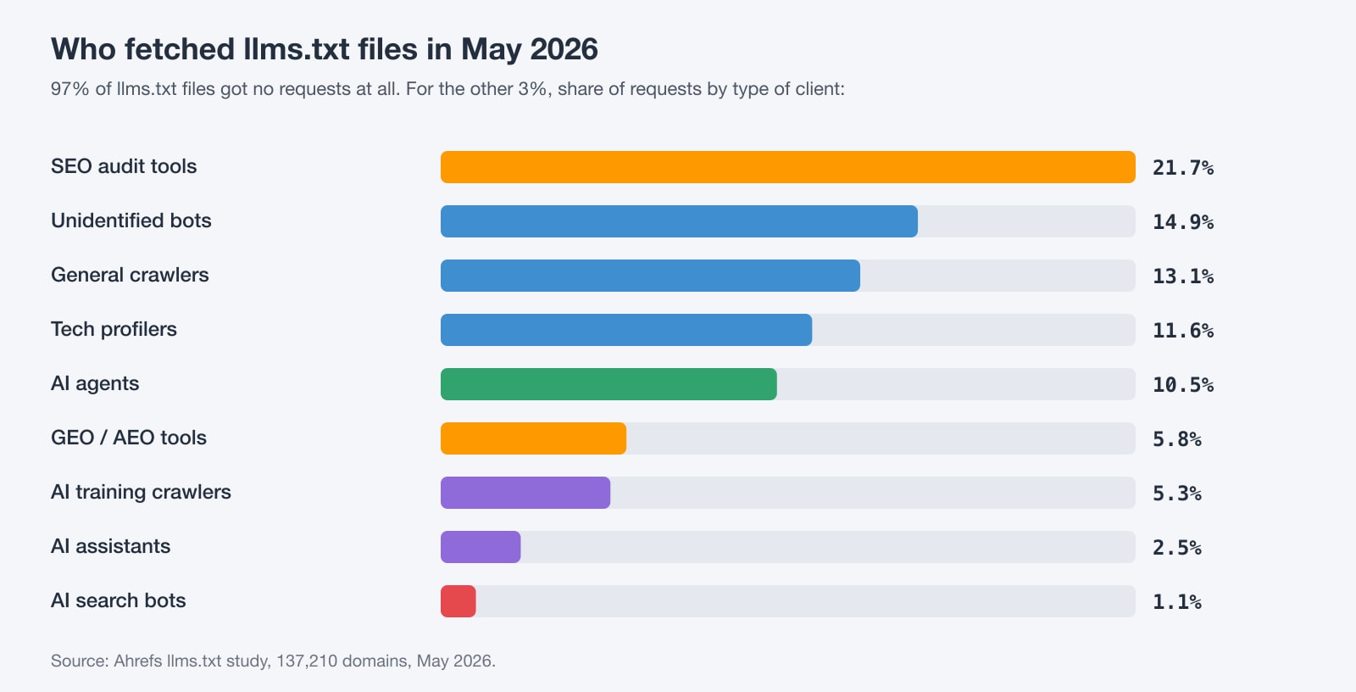Image resolution: width=1356 pixels, height=692 pixels.
Task: Click the subtitle starting '97% of llms.txt files'
Action: click(x=447, y=89)
